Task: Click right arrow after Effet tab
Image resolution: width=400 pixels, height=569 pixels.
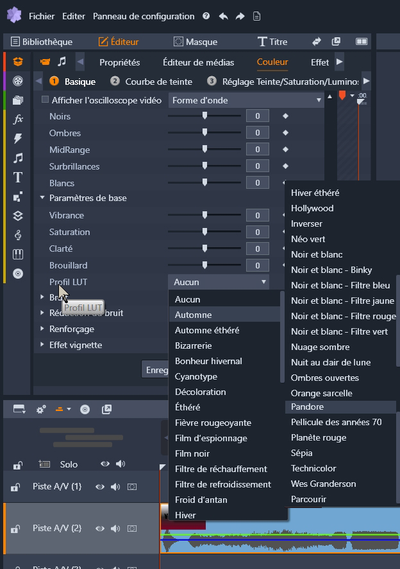Action: (x=340, y=62)
